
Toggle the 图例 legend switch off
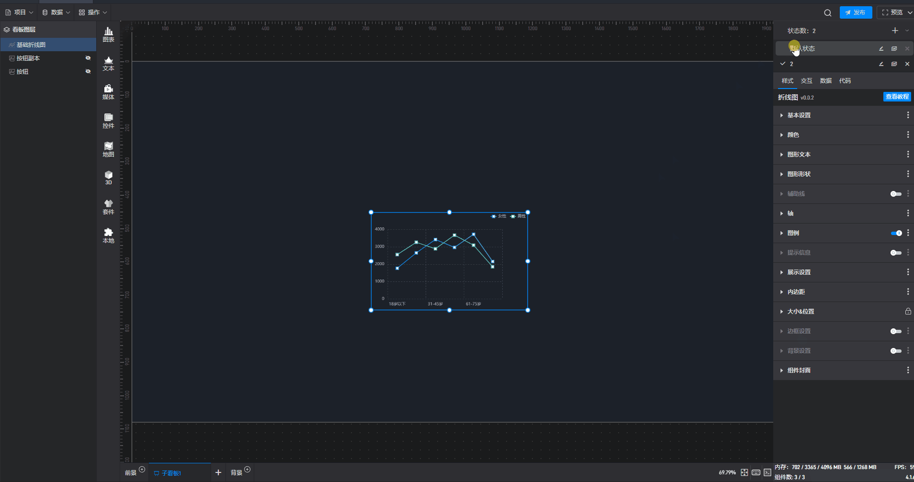click(x=896, y=233)
